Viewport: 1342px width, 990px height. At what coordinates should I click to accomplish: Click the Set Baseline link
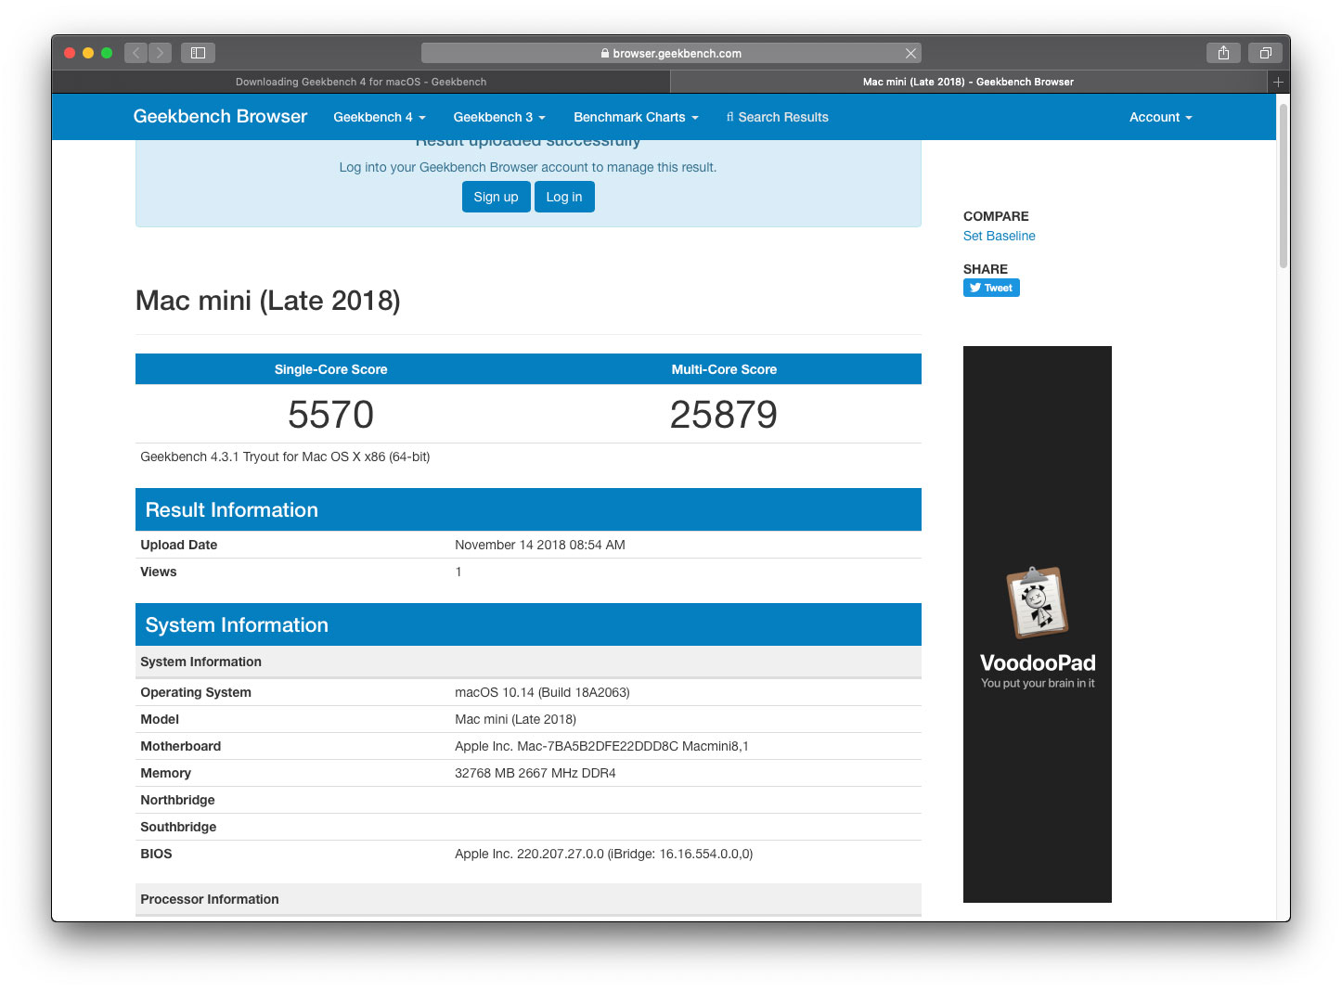(999, 236)
